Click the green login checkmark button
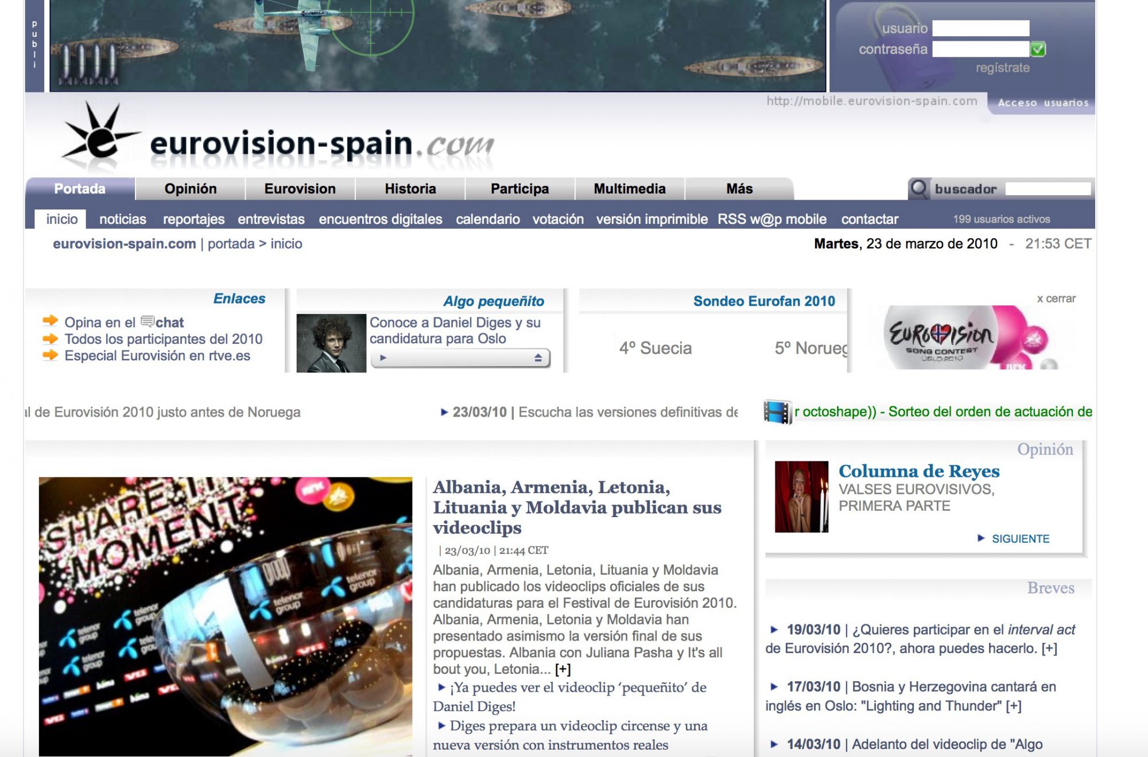 [1038, 49]
